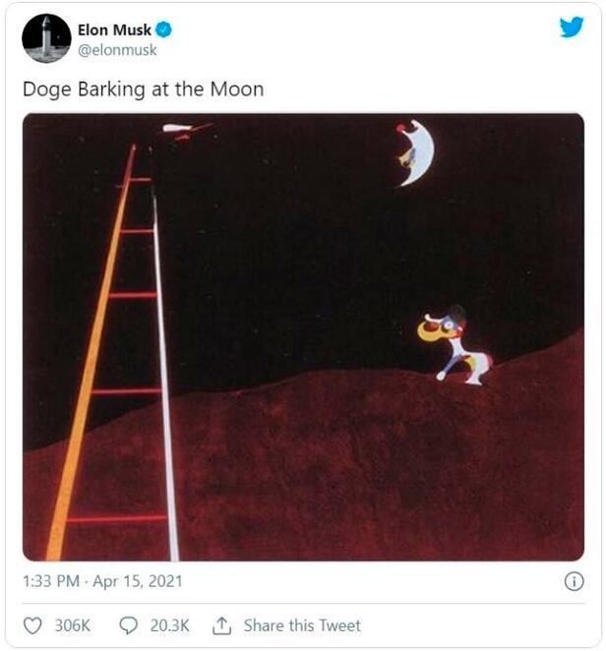Click the Twitter bird logo
Image resolution: width=606 pixels, height=651 pixels.
pyautogui.click(x=572, y=28)
